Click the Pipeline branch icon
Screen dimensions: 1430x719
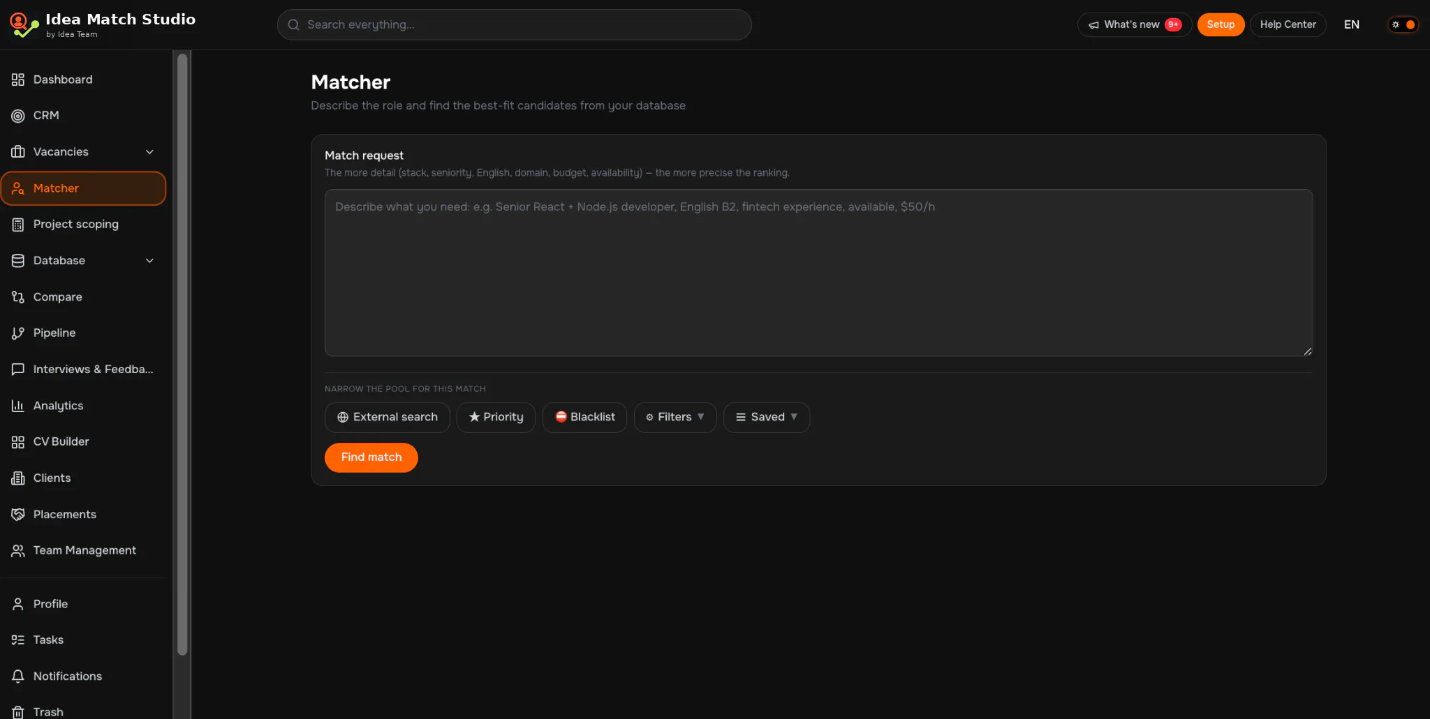pyautogui.click(x=18, y=333)
